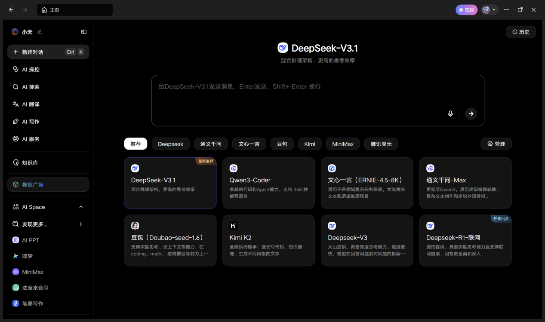Open the 历史 history button
Screen dimensions: 545x322
521,32
